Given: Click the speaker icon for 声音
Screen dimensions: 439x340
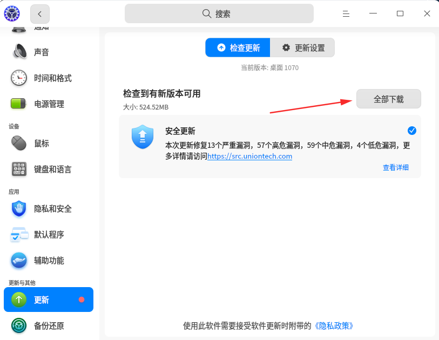Looking at the screenshot, I should tap(19, 52).
